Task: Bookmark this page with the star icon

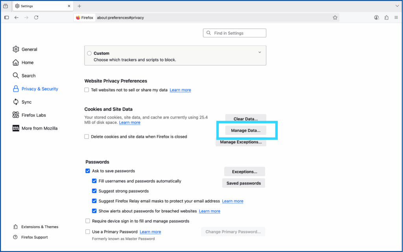Action: click(335, 17)
